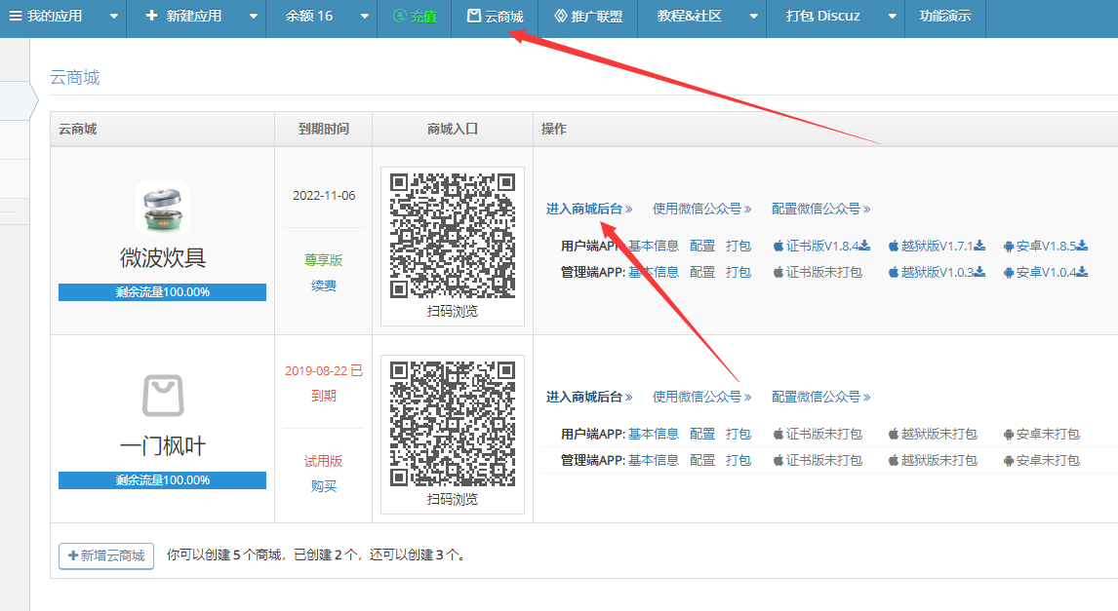
Task: Open the 教程&社区 menu item
Action: (x=690, y=16)
